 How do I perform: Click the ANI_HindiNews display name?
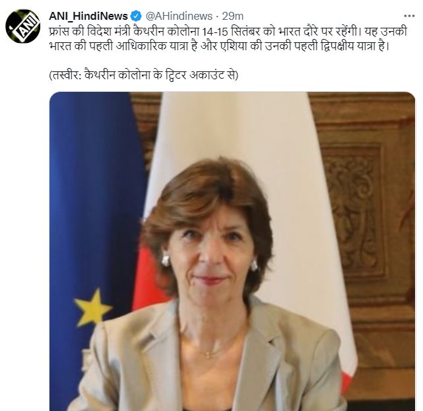coord(88,17)
